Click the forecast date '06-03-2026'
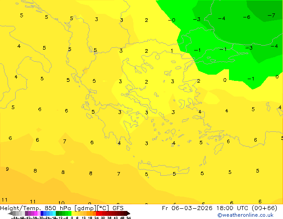 (192, 208)
